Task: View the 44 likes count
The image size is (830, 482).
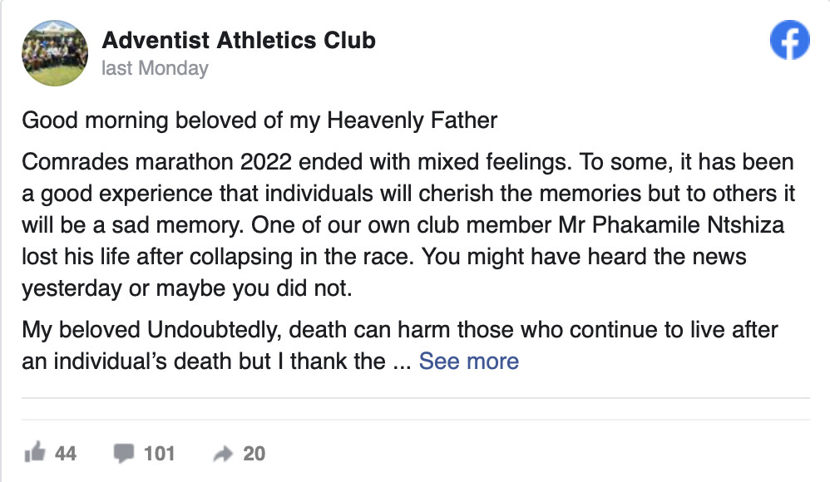Action: pos(66,453)
